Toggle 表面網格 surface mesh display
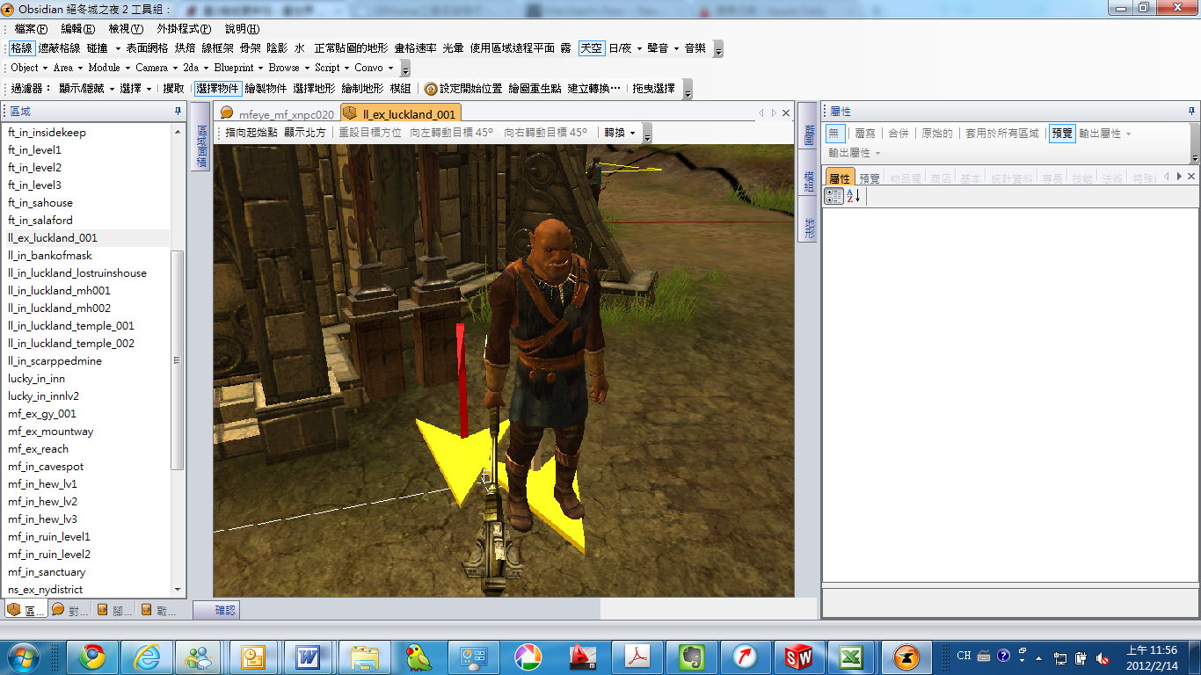 coord(147,48)
